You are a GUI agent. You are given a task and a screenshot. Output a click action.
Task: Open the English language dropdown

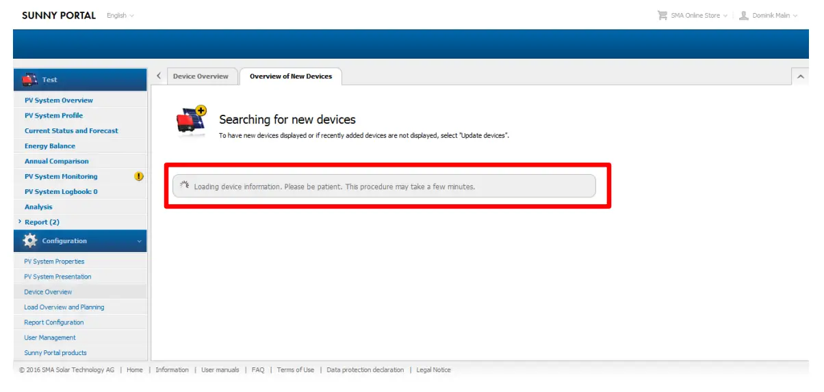point(120,16)
